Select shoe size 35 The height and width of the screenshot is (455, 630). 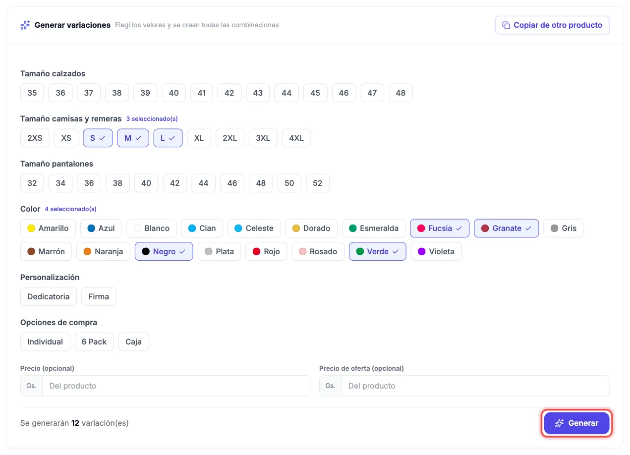pos(32,93)
